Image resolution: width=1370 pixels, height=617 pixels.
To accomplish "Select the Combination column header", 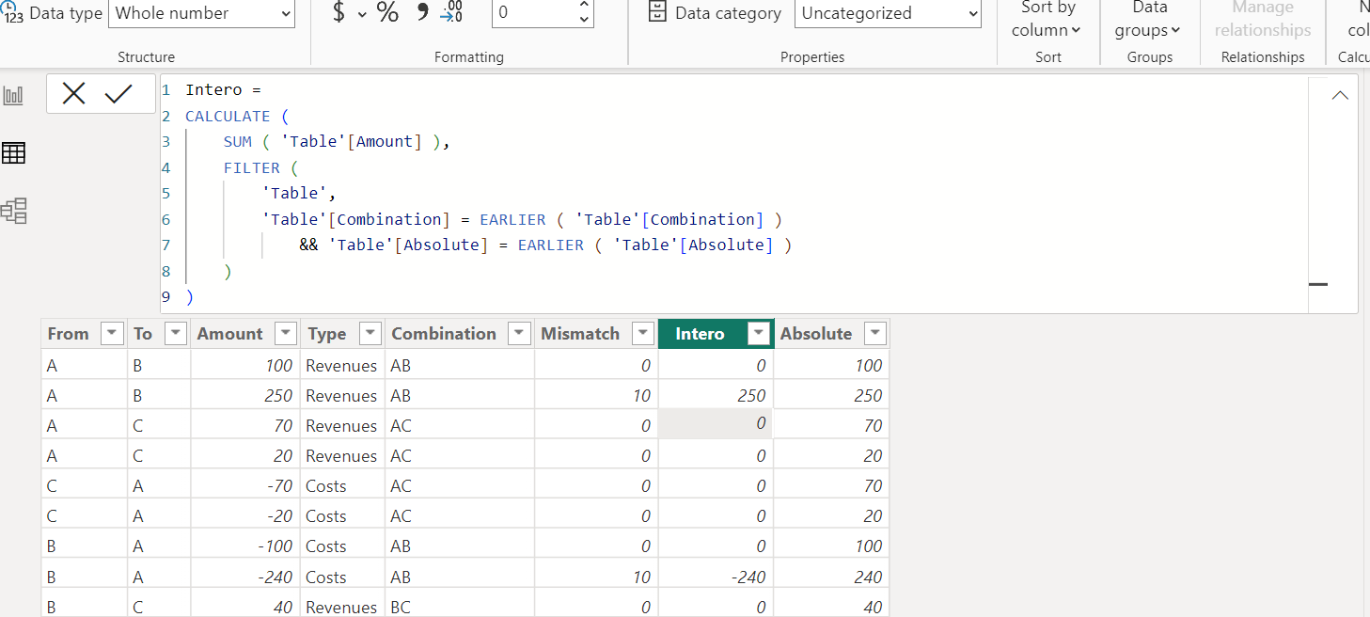I will point(444,334).
